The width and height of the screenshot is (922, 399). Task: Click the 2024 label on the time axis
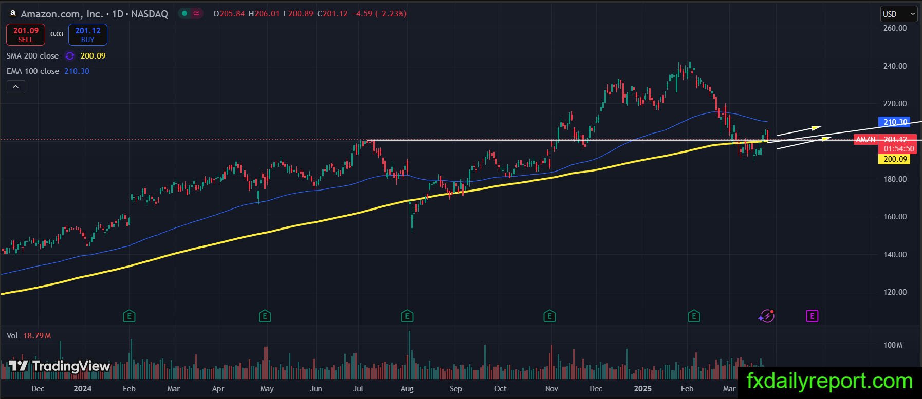point(82,389)
